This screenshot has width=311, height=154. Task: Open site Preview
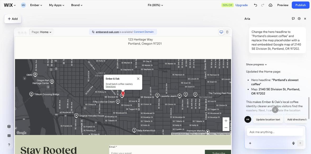(283, 5)
